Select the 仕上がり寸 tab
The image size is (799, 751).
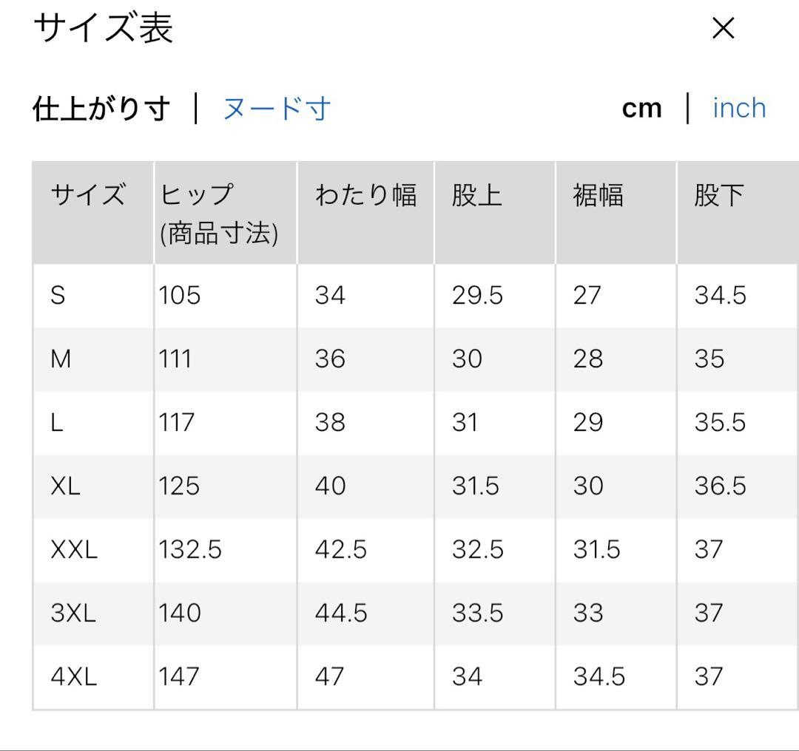tap(101, 109)
